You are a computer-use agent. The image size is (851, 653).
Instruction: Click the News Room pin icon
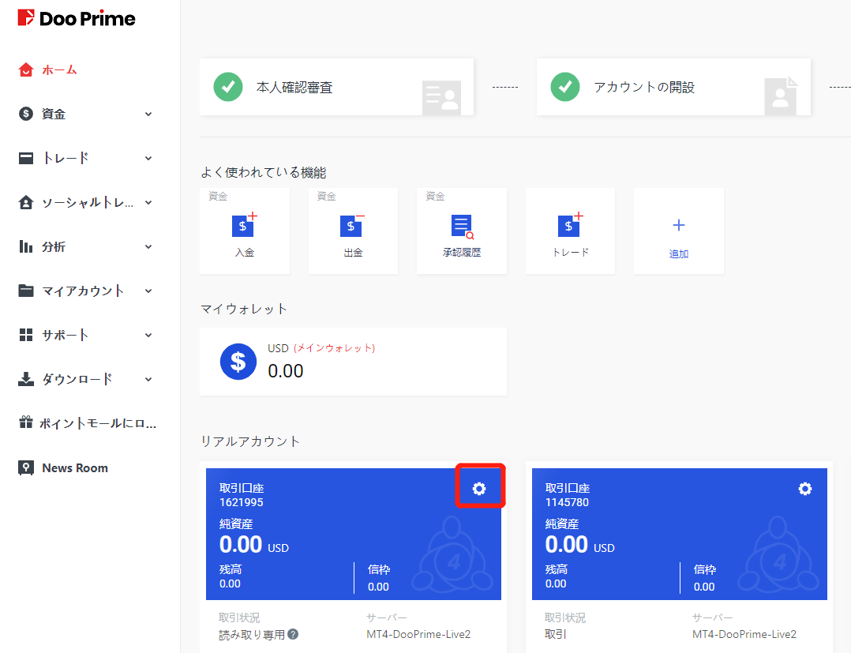coord(25,468)
